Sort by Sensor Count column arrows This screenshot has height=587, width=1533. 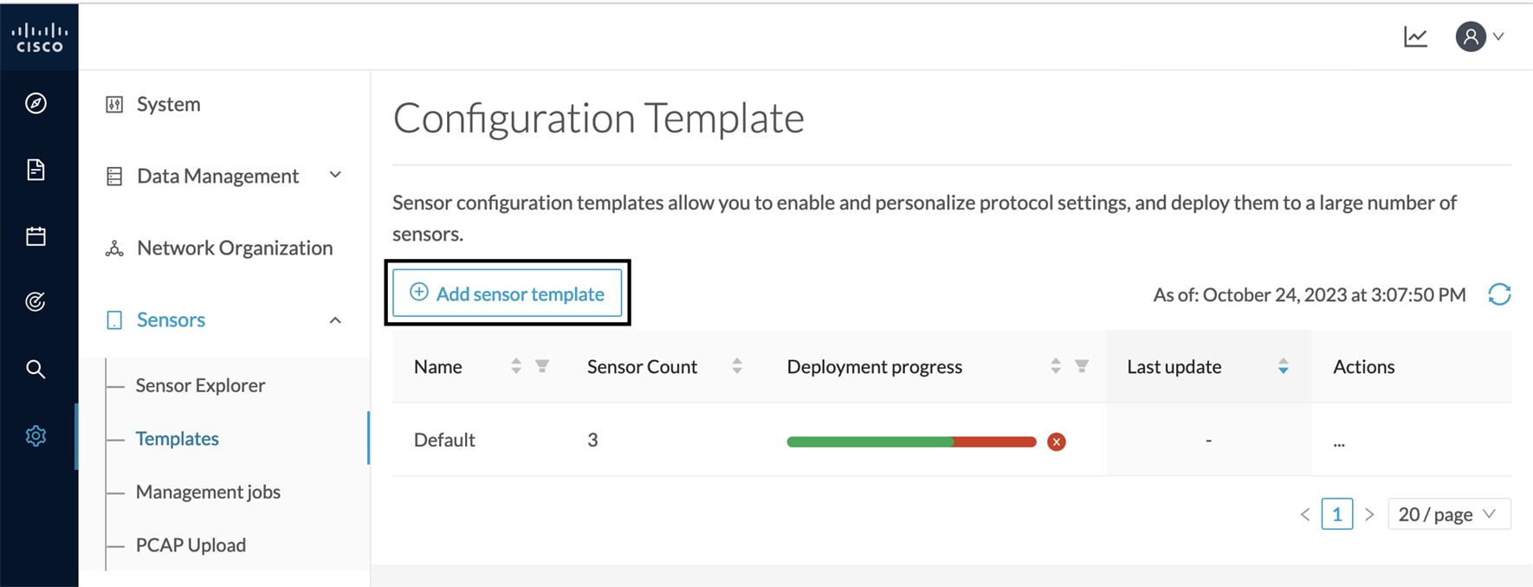coord(737,366)
